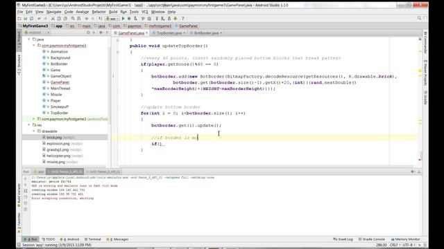The height and width of the screenshot is (249, 444).
Task: Switch to the TopBorder.java editor tab
Action: point(169,33)
